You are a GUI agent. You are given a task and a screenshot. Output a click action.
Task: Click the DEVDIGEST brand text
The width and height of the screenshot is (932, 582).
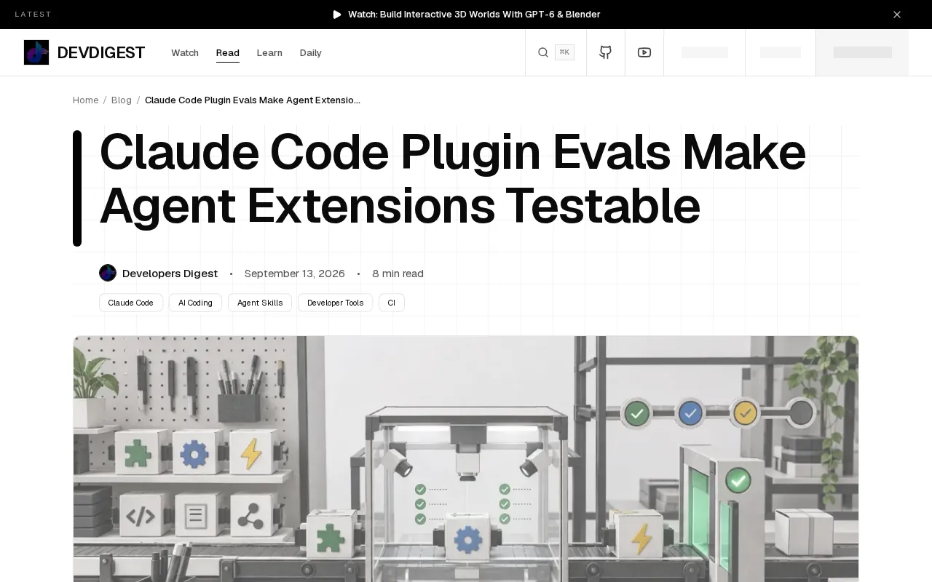tap(101, 52)
